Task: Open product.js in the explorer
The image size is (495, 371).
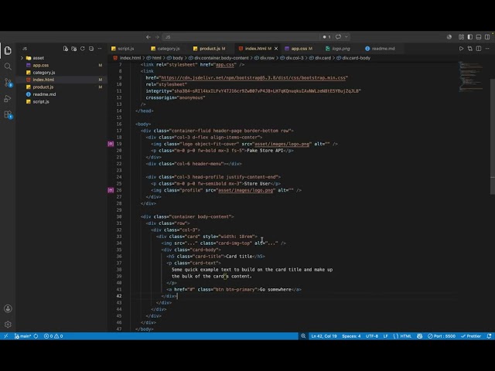Action: 43,87
